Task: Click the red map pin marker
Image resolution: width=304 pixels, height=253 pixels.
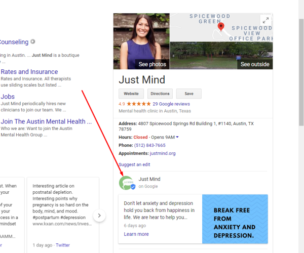Action: tap(221, 26)
